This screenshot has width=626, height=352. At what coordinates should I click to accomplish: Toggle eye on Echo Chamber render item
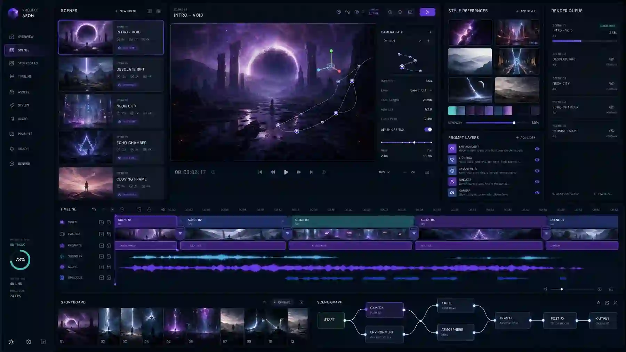click(611, 107)
